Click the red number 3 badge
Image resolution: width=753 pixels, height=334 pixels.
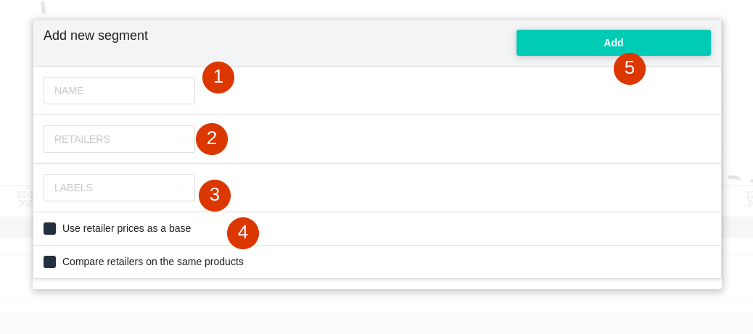(x=215, y=196)
